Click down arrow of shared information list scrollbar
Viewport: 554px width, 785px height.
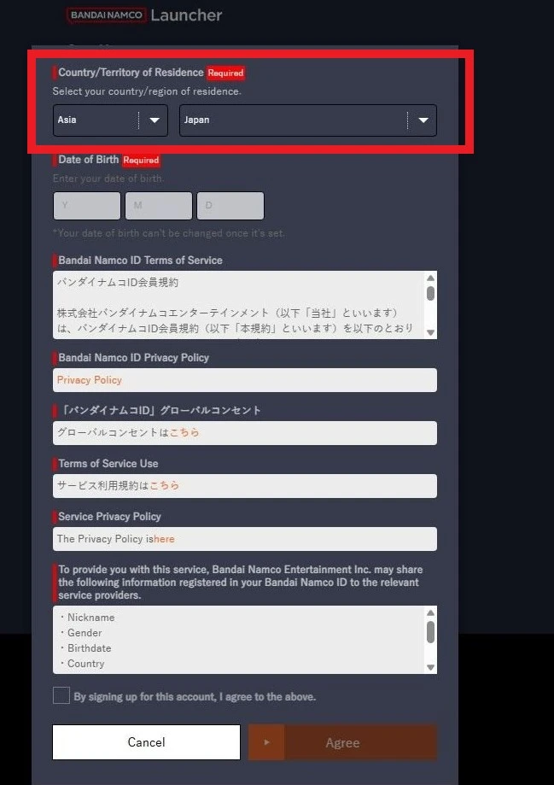[x=430, y=667]
